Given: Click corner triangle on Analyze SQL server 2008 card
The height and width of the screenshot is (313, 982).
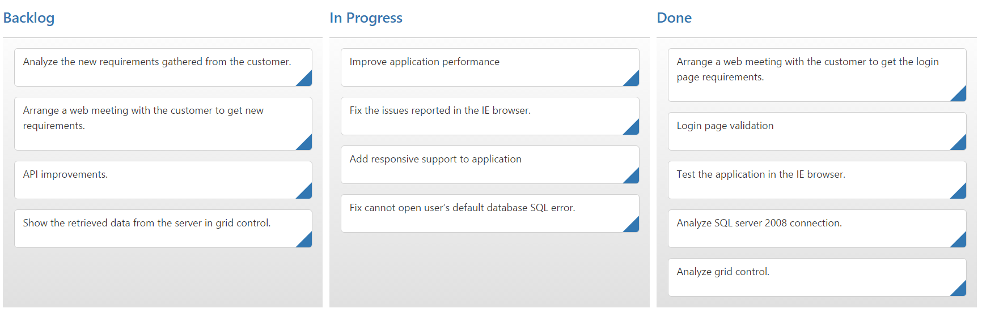Looking at the screenshot, I should click(x=960, y=242).
